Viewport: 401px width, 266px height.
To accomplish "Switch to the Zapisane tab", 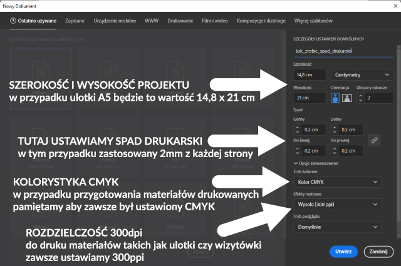I will pyautogui.click(x=75, y=21).
